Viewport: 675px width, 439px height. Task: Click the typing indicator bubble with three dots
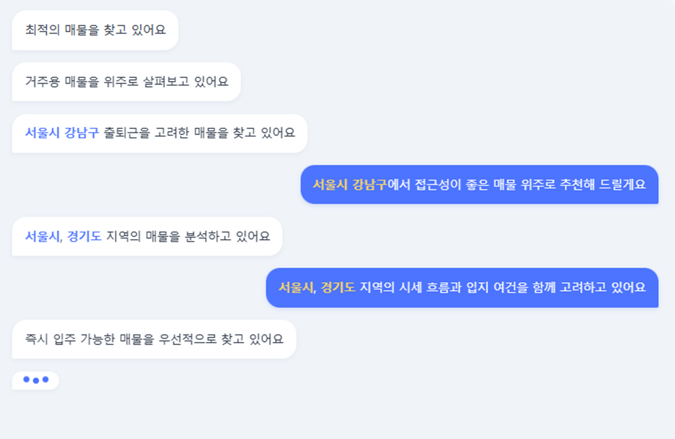coord(34,379)
